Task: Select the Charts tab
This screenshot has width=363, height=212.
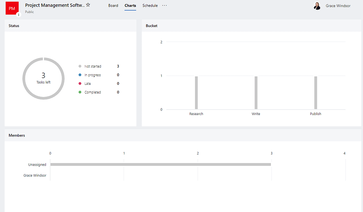Action: [130, 6]
